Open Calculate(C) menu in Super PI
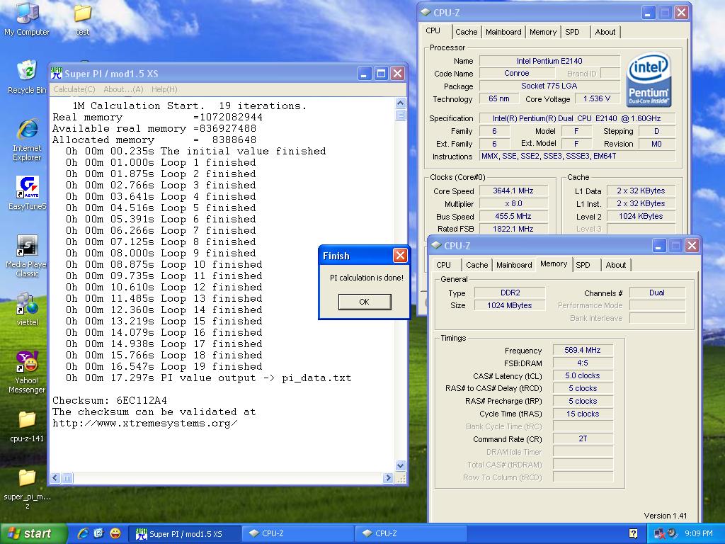This screenshot has height=544, width=725. [x=74, y=89]
